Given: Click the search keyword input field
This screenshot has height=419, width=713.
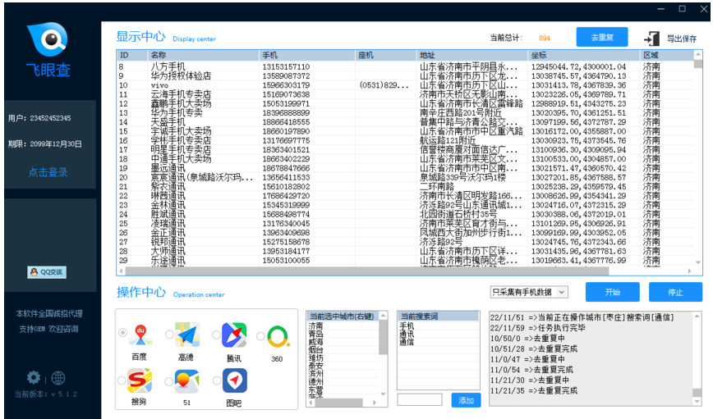Looking at the screenshot, I should [419, 399].
